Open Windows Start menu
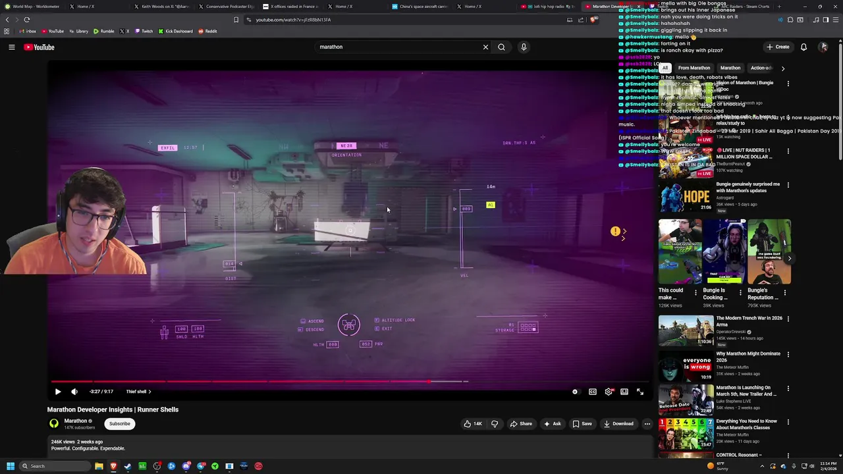Image resolution: width=843 pixels, height=474 pixels. pos(10,466)
